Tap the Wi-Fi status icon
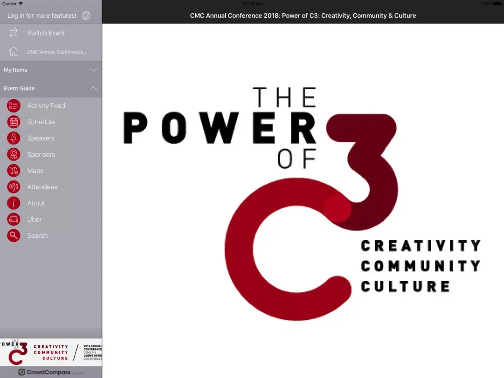 [21, 4]
